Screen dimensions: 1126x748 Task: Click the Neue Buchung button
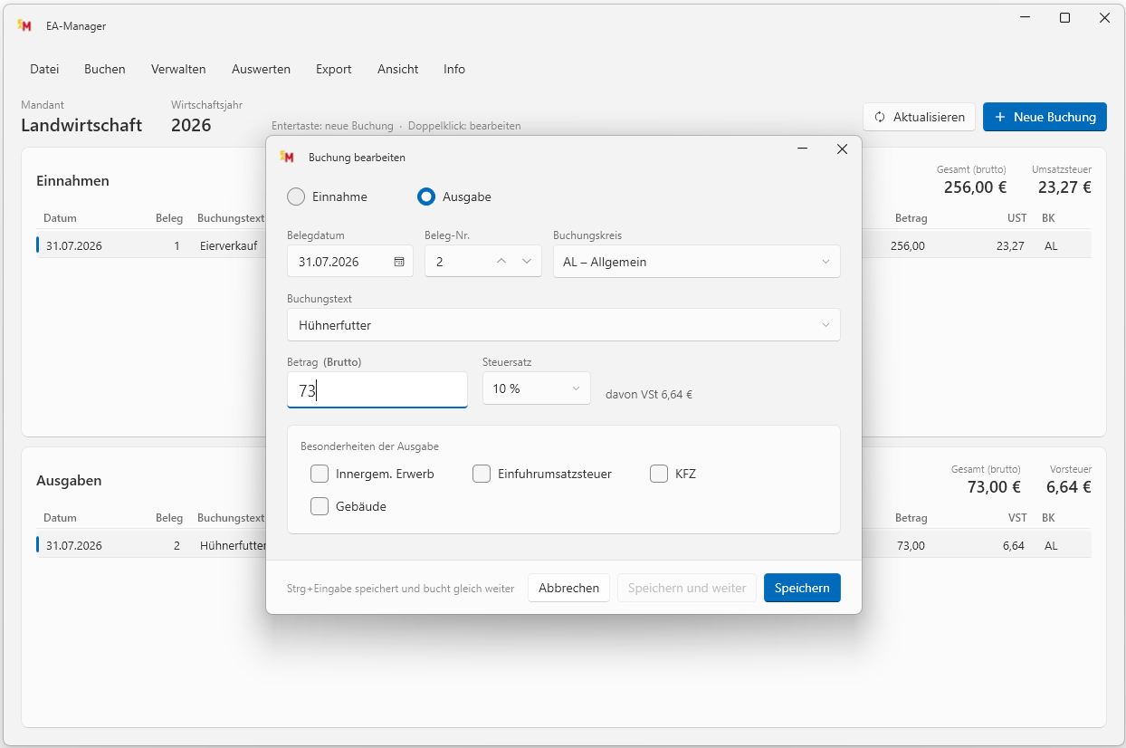tap(1045, 117)
